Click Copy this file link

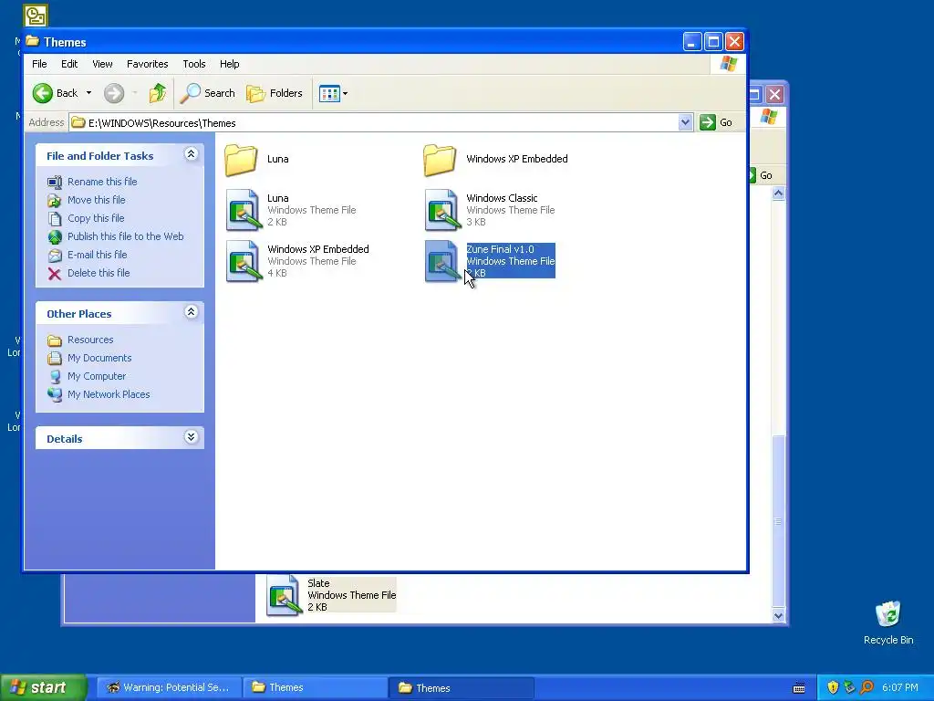(x=95, y=218)
